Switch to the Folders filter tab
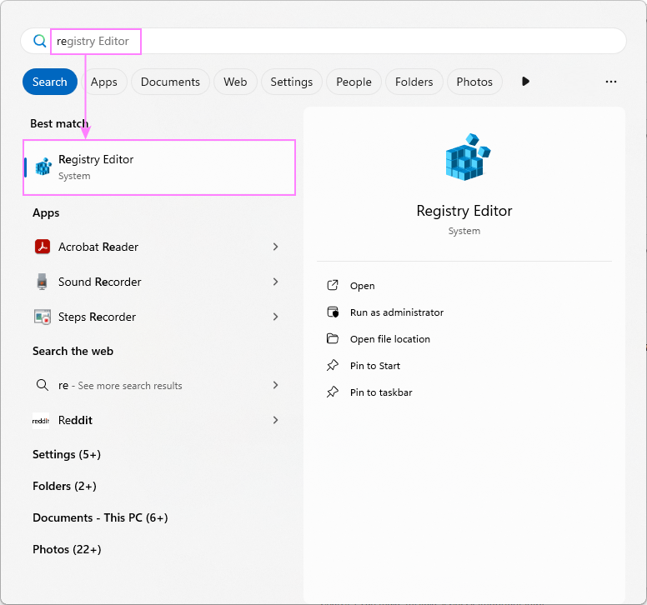 pos(414,82)
